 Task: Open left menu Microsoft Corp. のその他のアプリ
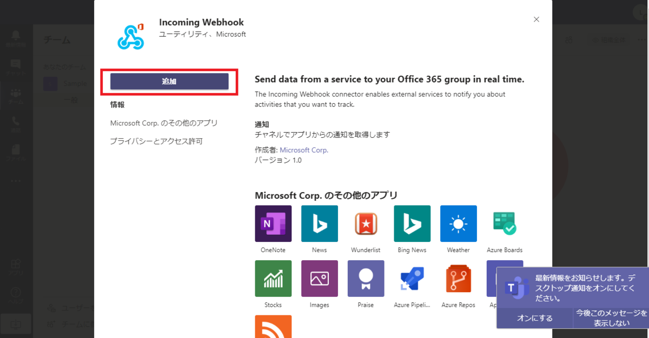pos(164,123)
